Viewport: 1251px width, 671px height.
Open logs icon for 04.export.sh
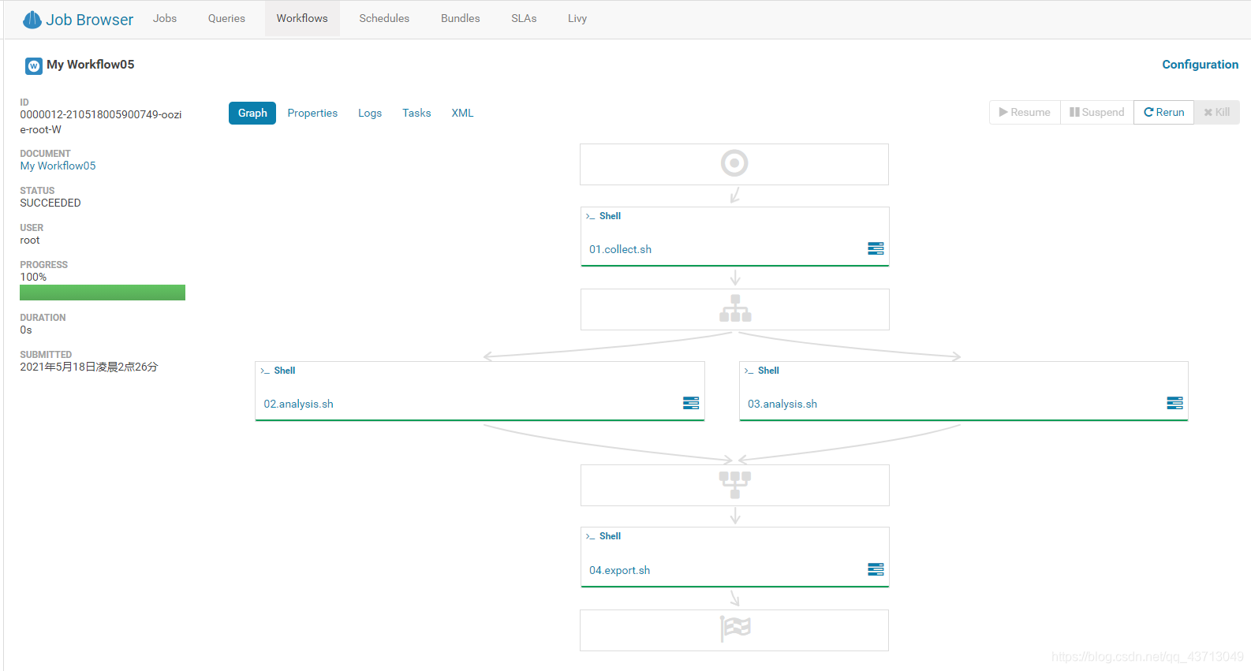(x=876, y=569)
